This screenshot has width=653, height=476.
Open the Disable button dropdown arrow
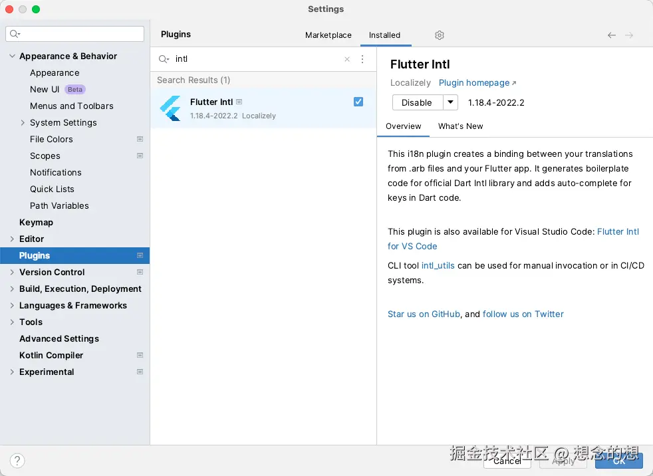coord(450,102)
